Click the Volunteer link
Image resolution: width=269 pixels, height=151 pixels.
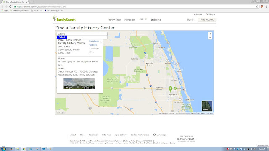[198, 14]
